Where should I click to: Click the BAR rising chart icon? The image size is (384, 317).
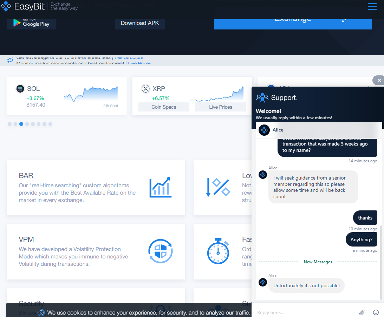pyautogui.click(x=160, y=187)
